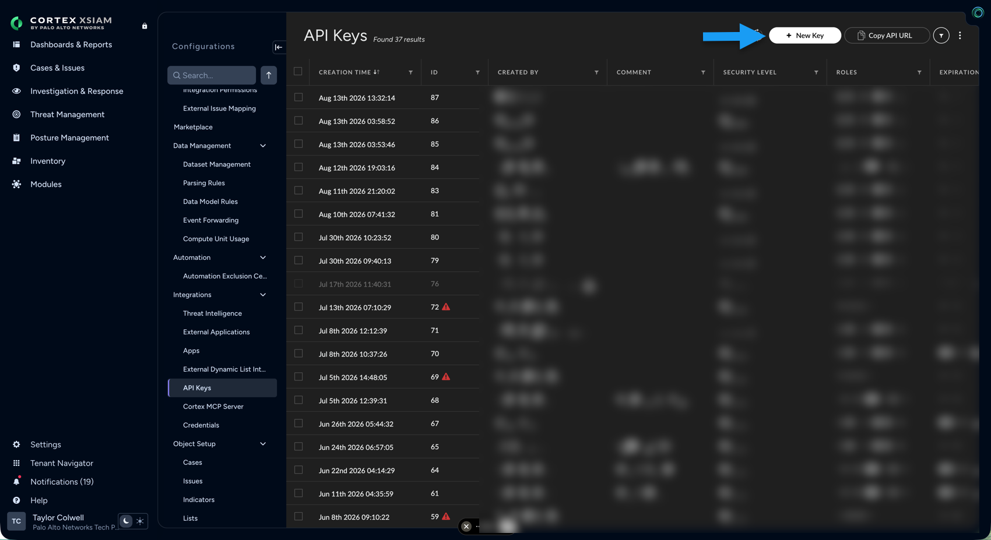
Task: Collapse the Automation section
Action: (263, 257)
